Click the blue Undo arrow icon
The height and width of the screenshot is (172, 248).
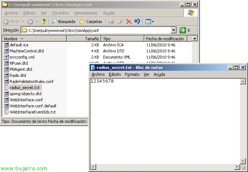[137, 22]
